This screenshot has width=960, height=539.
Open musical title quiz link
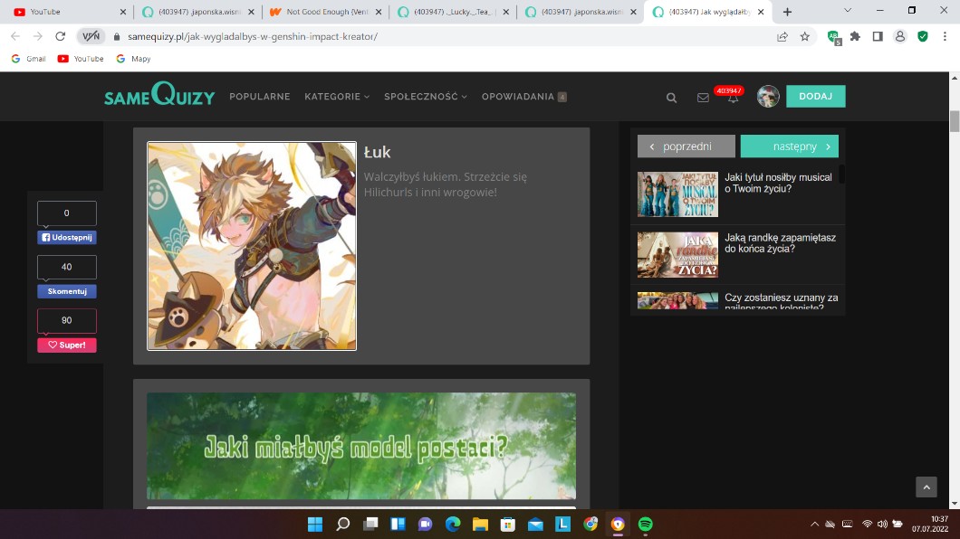tap(778, 183)
